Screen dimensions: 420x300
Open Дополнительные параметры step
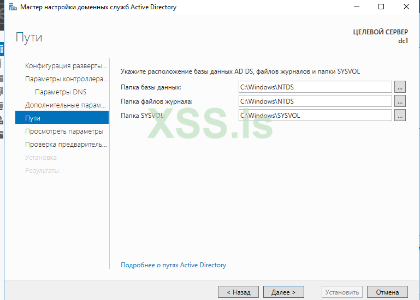(x=66, y=105)
